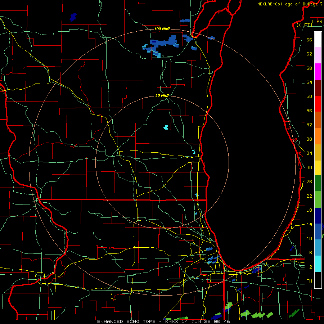This screenshot has width=324, height=324.
Task: Select the bright red legend swatch
Action: pos(318,104)
